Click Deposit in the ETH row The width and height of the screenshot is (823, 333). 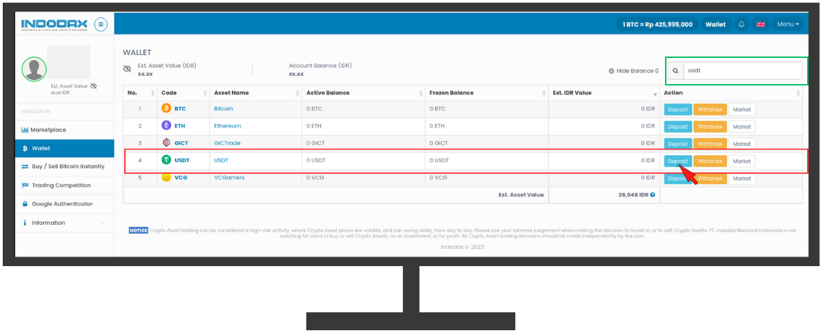coord(678,126)
